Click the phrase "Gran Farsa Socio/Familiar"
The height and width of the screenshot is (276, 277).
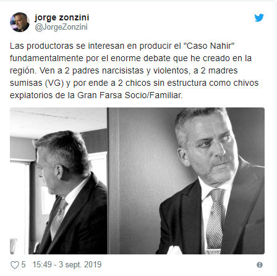click(130, 95)
